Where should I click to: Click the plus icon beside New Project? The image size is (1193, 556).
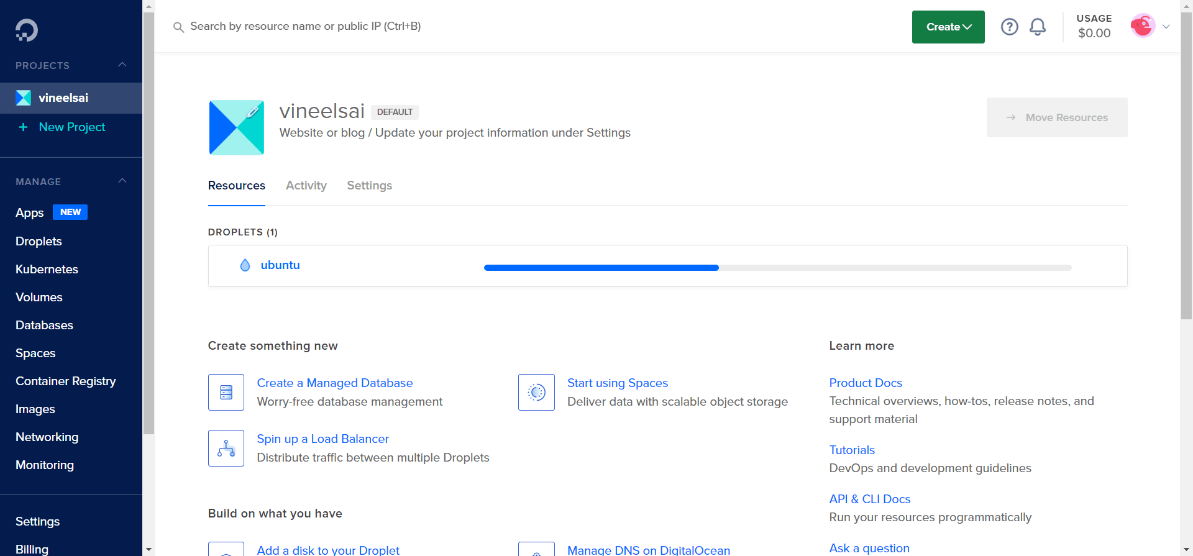[x=23, y=127]
